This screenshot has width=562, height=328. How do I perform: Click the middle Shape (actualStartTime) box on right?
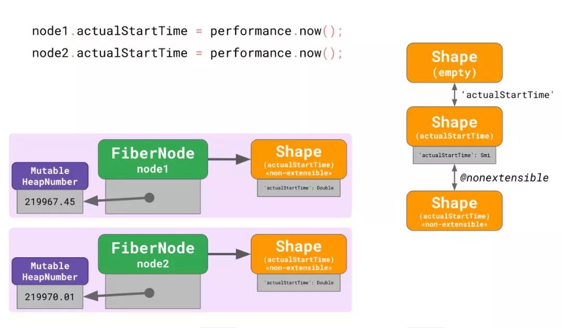click(454, 127)
